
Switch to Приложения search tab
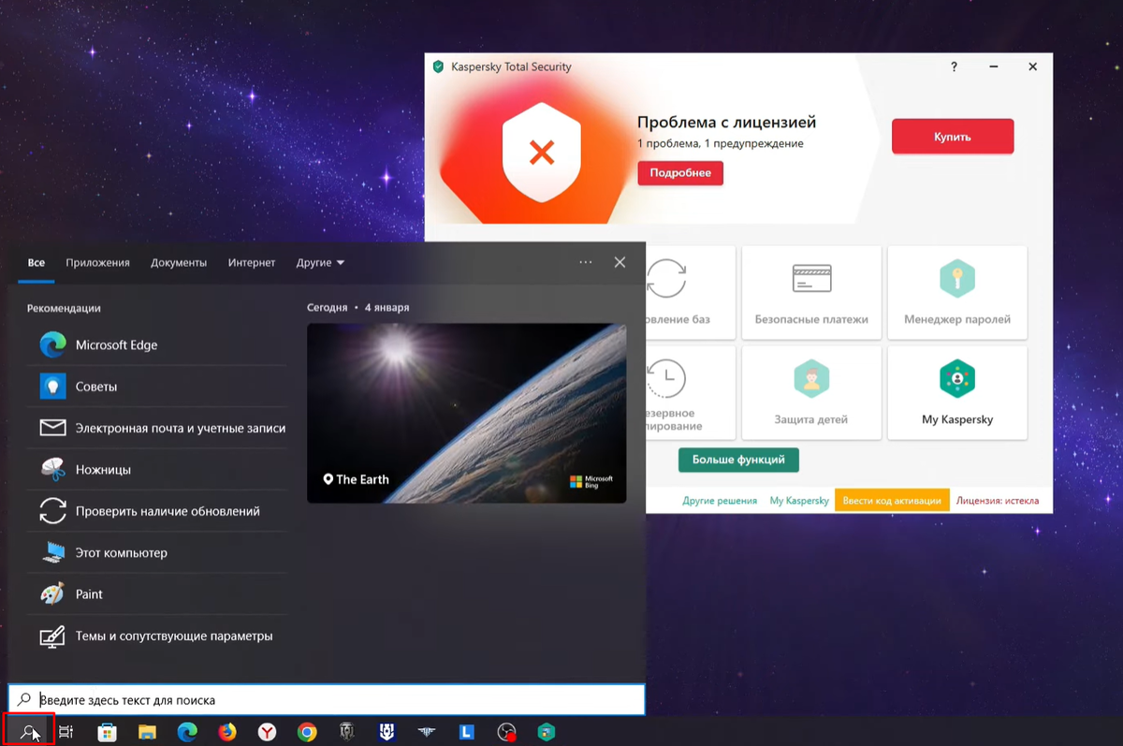coord(97,263)
